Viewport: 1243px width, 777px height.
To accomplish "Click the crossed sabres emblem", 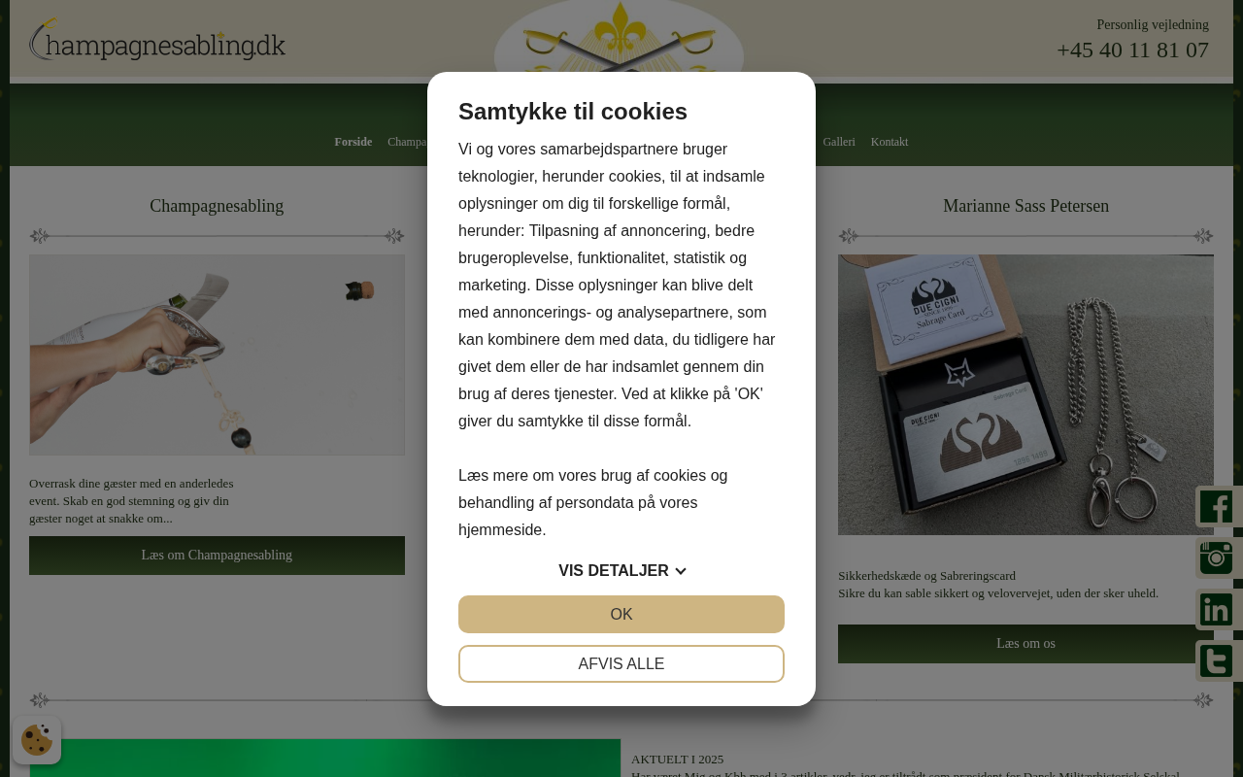I will click(619, 37).
